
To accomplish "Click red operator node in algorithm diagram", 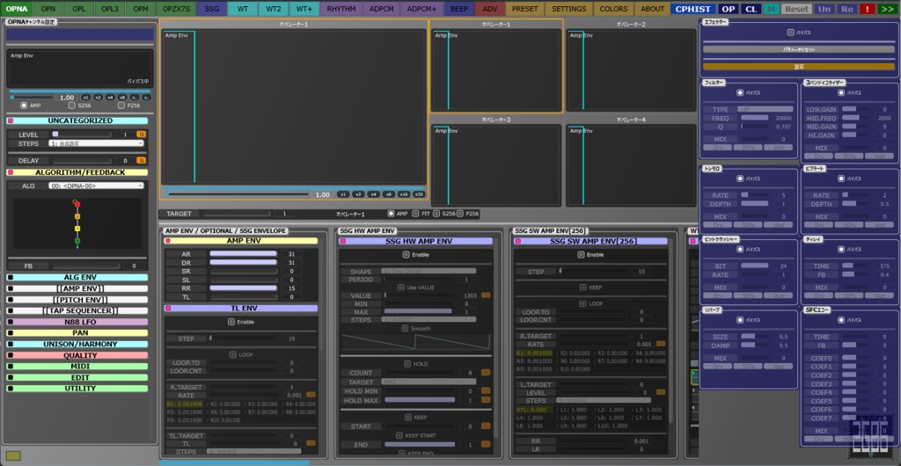I will pos(77,204).
